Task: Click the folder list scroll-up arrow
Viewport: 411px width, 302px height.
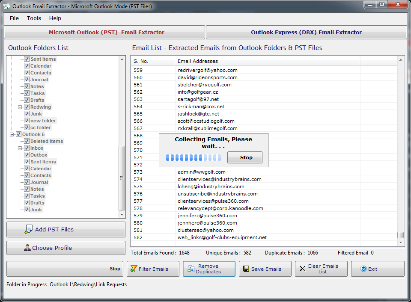Action: (x=122, y=59)
